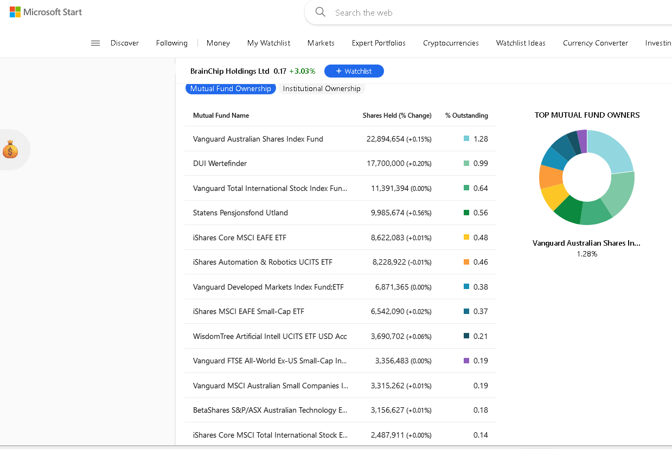Click the Microsoft Start logo
Viewport: 672px width, 449px height.
[x=46, y=12]
